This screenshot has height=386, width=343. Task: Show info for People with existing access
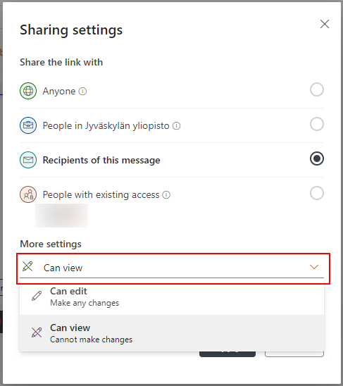tap(166, 194)
